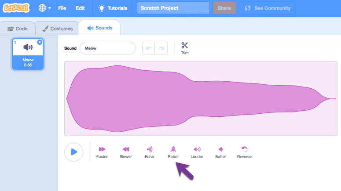Click the redo arrow button

click(161, 48)
